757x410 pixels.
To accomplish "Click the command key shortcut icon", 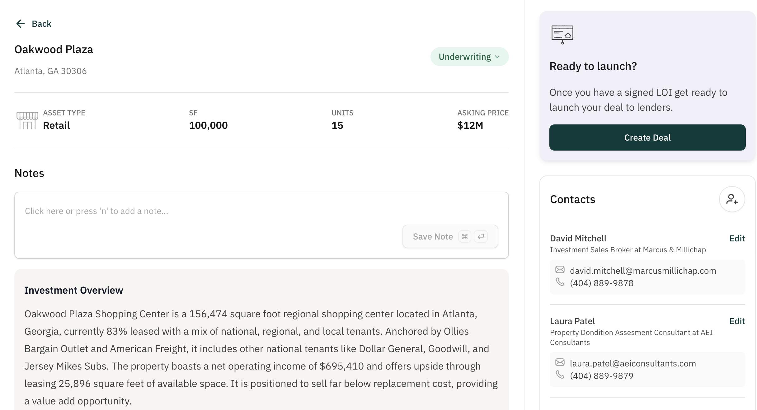I will (x=465, y=237).
